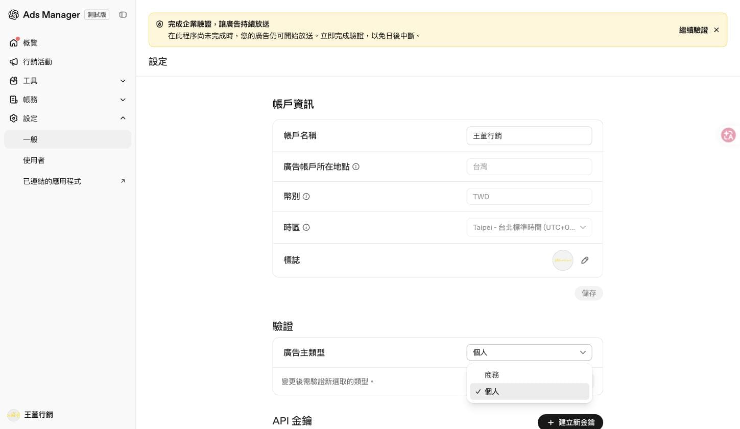
Task: Click the plus icon on 建立新金鑰
Action: pos(551,422)
